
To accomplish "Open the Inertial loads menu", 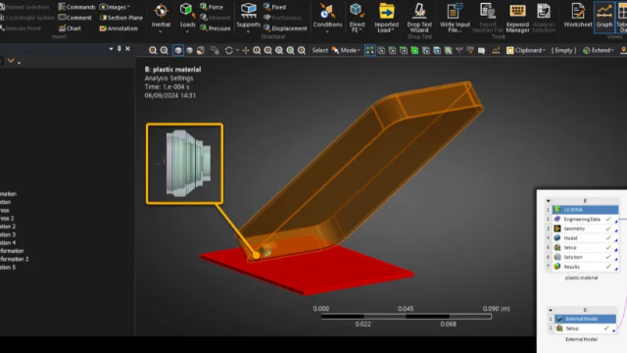I will (x=161, y=18).
